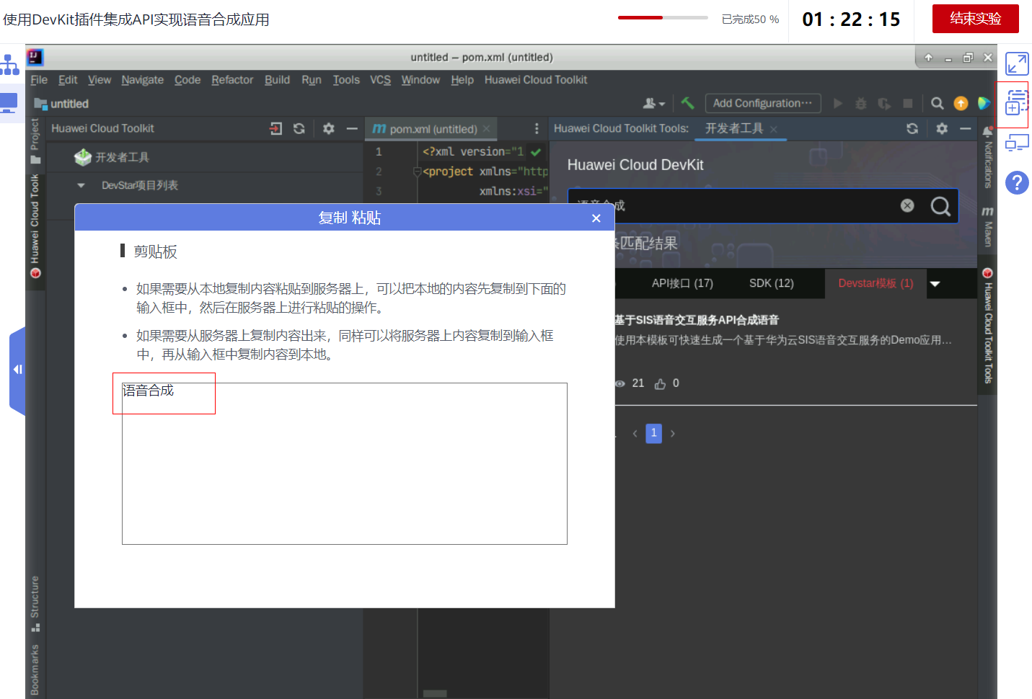
Task: Switch to the SDK (12) tab
Action: [771, 283]
